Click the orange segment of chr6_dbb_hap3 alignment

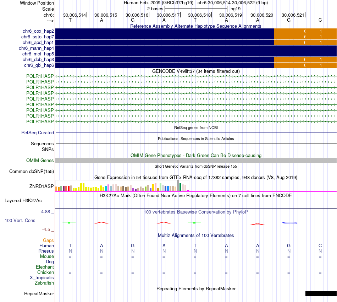[x=305, y=59]
